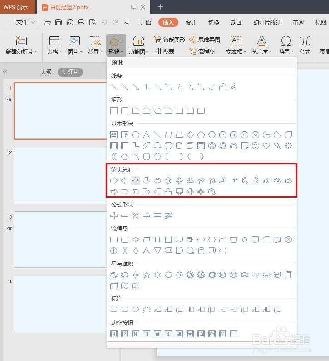Select the plain rectangle under 矩形
The height and width of the screenshot is (361, 329).
114,111
